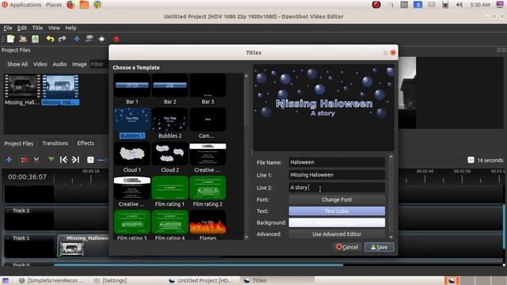Select the Film rating 2 template
507x285 pixels.
[208, 192]
